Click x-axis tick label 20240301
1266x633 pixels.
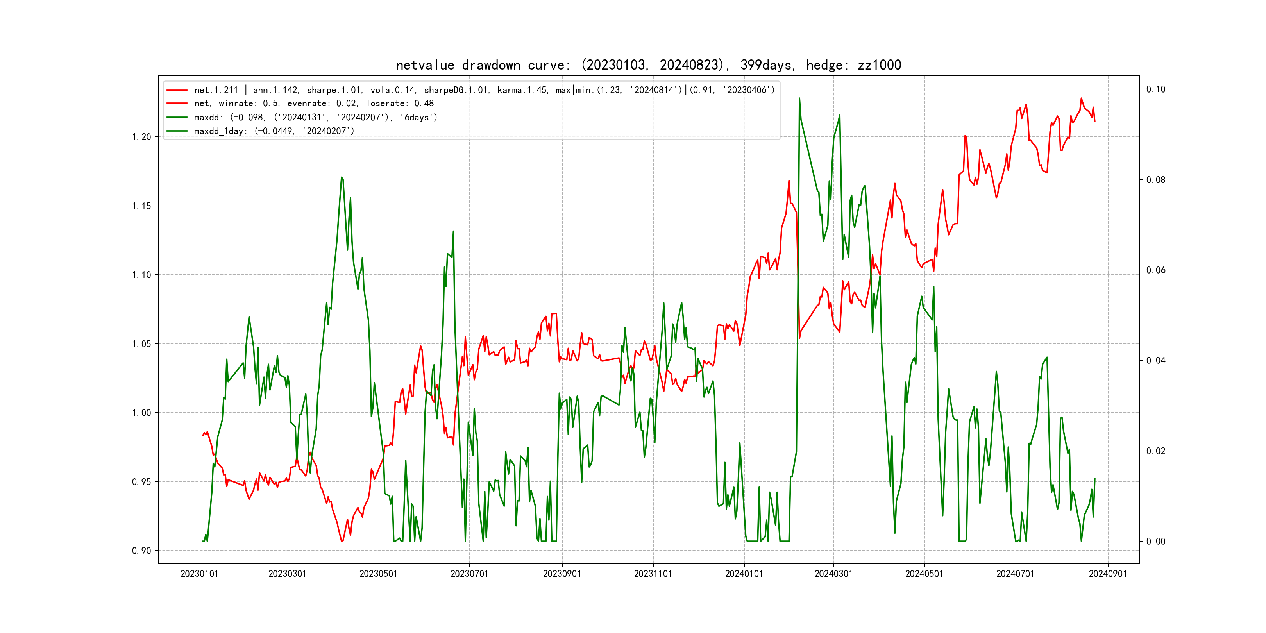[833, 574]
